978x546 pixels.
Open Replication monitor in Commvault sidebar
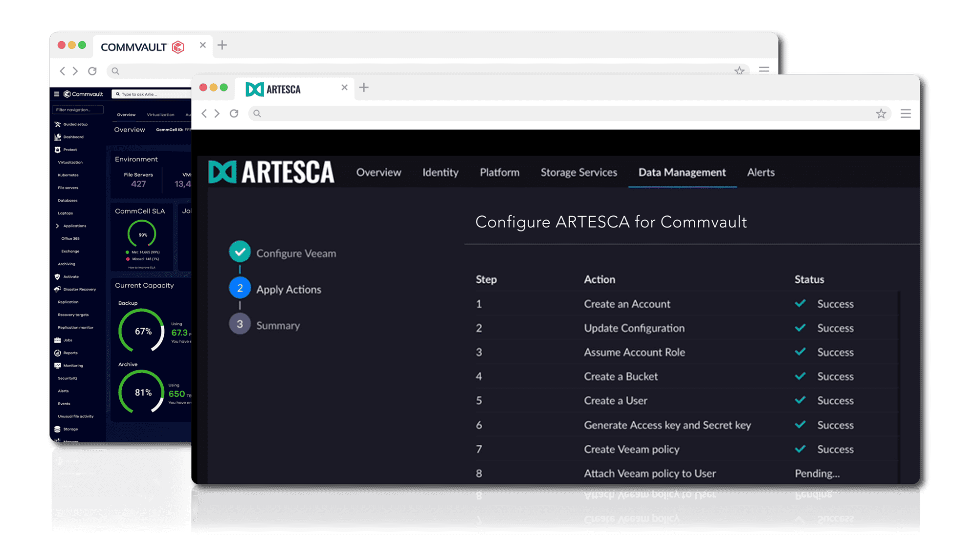pos(76,328)
